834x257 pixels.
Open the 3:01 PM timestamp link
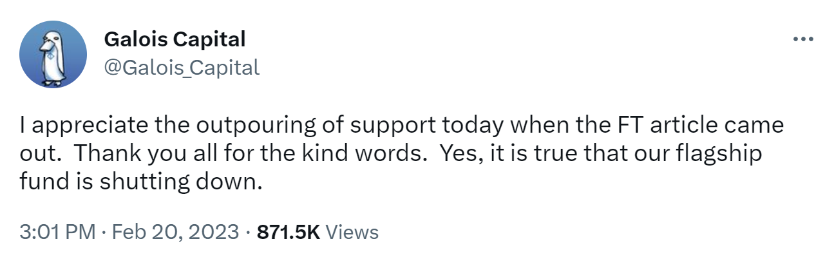tap(59, 232)
